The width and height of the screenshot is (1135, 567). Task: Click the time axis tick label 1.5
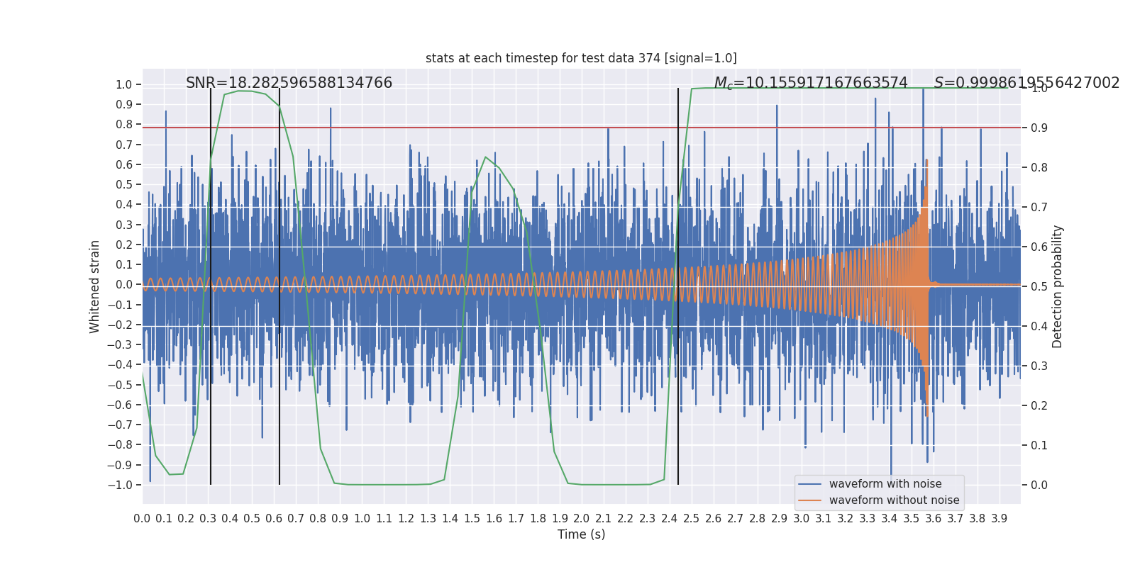(472, 519)
